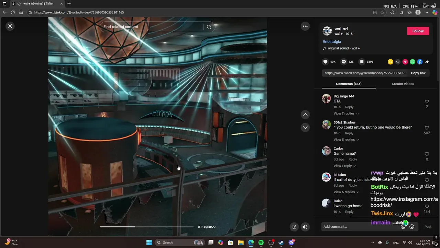Open weather widget 74°F Clear
440x248 pixels.
pyautogui.click(x=12, y=242)
